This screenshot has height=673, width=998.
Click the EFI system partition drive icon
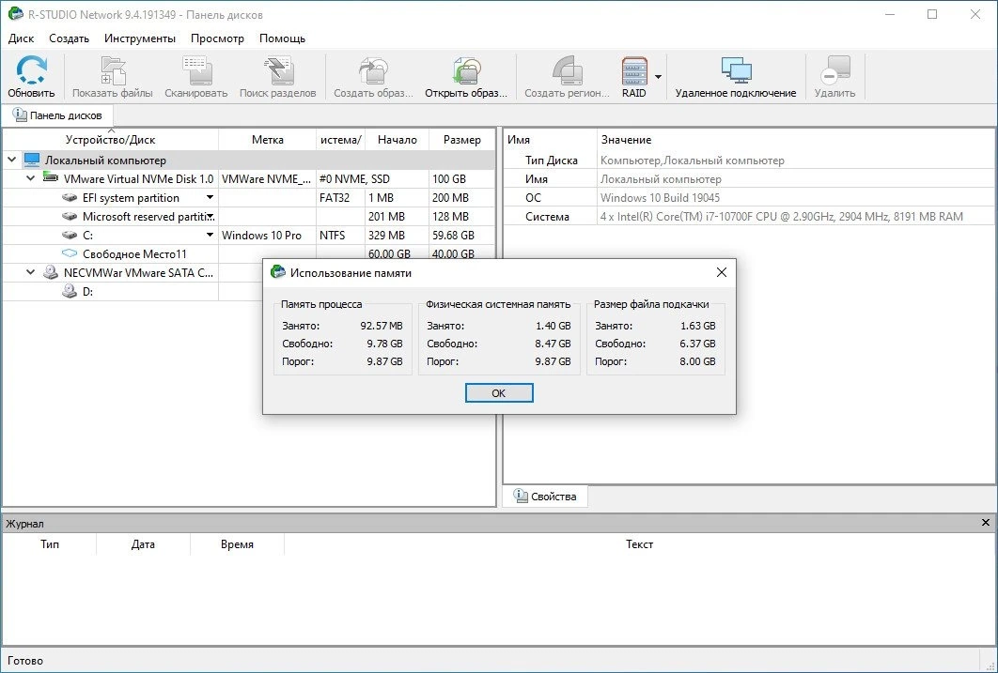(70, 198)
